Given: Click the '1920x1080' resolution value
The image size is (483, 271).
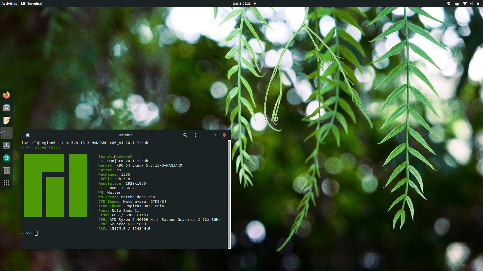Looking at the screenshot, I should coord(136,183).
